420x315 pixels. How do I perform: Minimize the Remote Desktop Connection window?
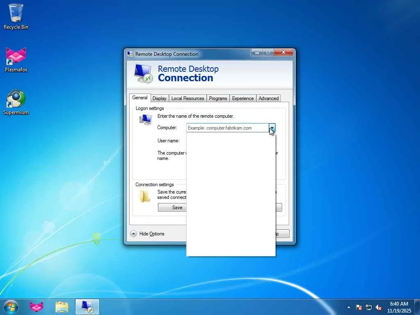[x=257, y=52]
